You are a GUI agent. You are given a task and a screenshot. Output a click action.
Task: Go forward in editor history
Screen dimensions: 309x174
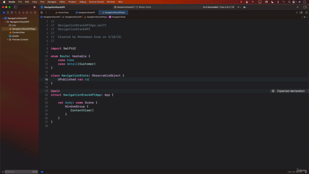point(49,13)
